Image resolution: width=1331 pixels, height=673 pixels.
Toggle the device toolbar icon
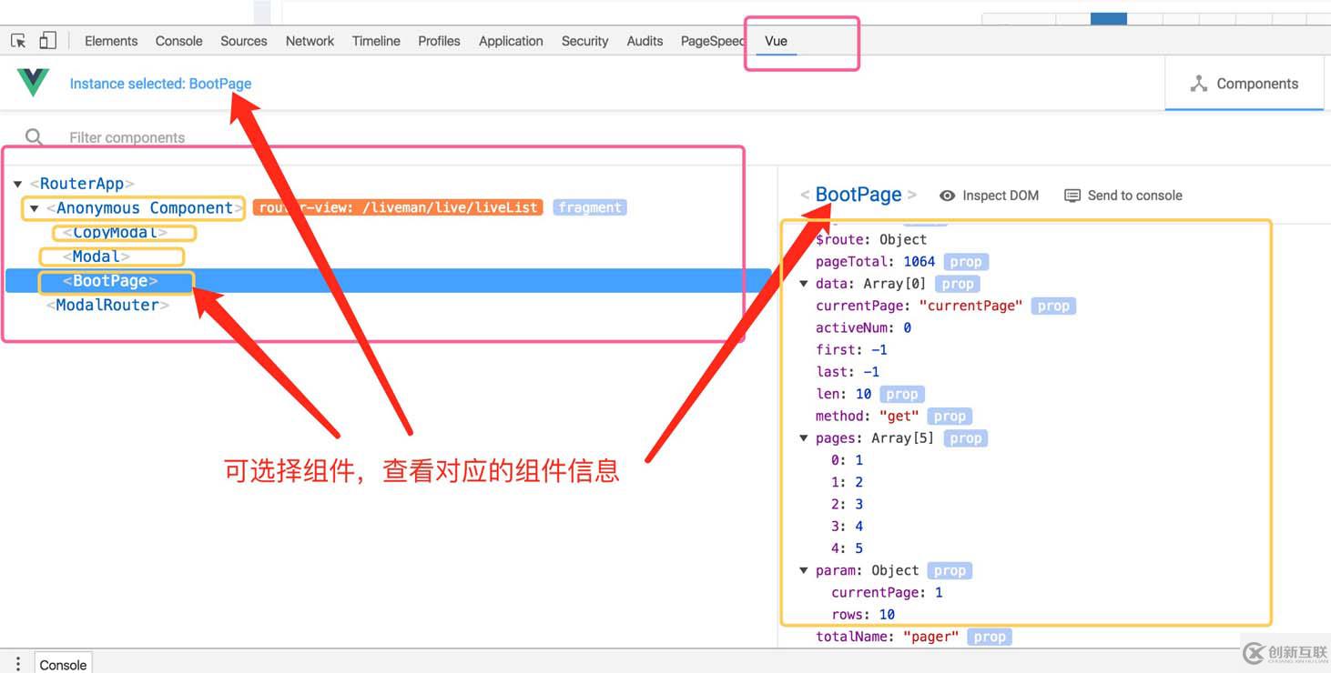47,40
